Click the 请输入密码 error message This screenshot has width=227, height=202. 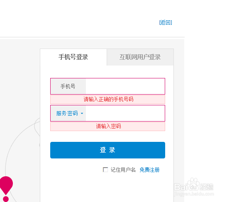[x=107, y=127]
